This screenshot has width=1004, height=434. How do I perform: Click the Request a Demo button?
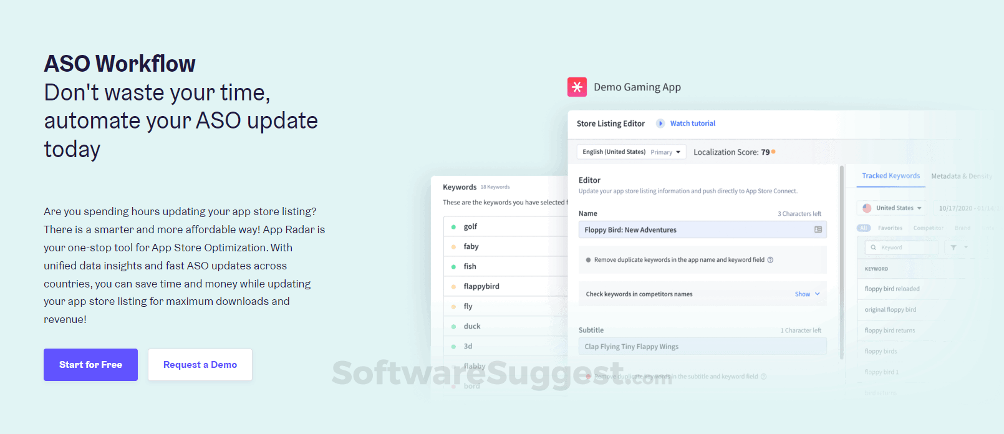point(200,365)
